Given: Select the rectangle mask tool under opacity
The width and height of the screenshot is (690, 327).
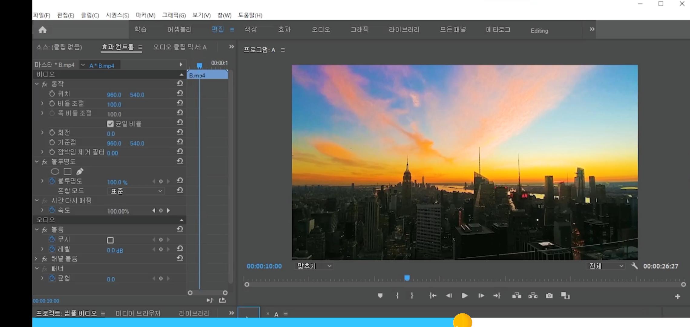Looking at the screenshot, I should 67,172.
